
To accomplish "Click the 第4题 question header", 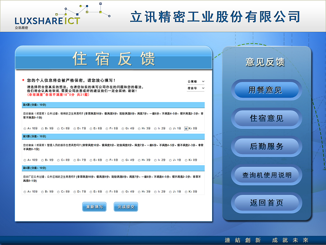I will pyautogui.click(x=113, y=105).
